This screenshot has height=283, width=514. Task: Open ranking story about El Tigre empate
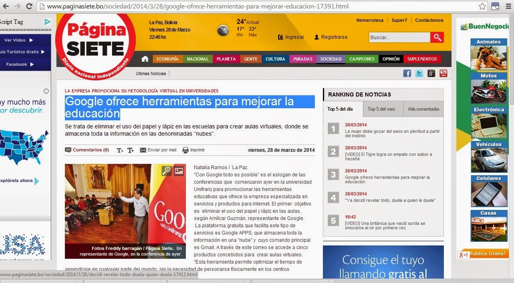click(388, 157)
